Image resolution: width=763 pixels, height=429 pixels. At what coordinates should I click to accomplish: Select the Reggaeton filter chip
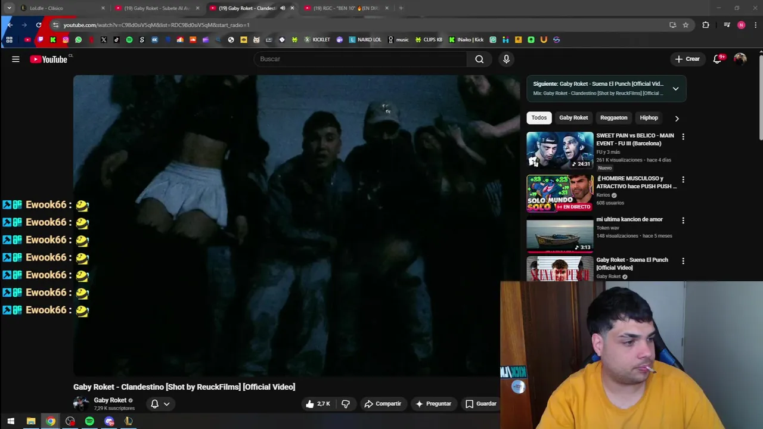[x=613, y=118]
